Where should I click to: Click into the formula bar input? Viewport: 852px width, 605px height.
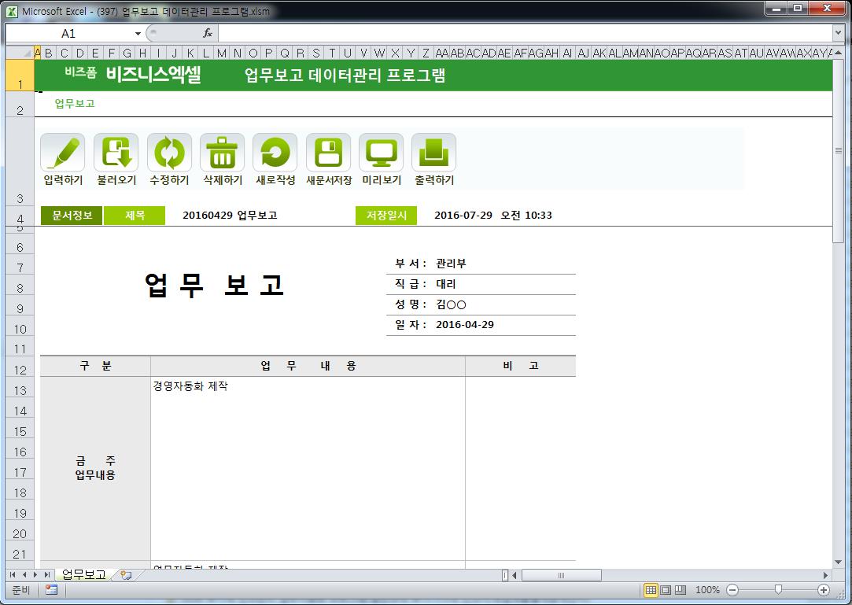(525, 33)
